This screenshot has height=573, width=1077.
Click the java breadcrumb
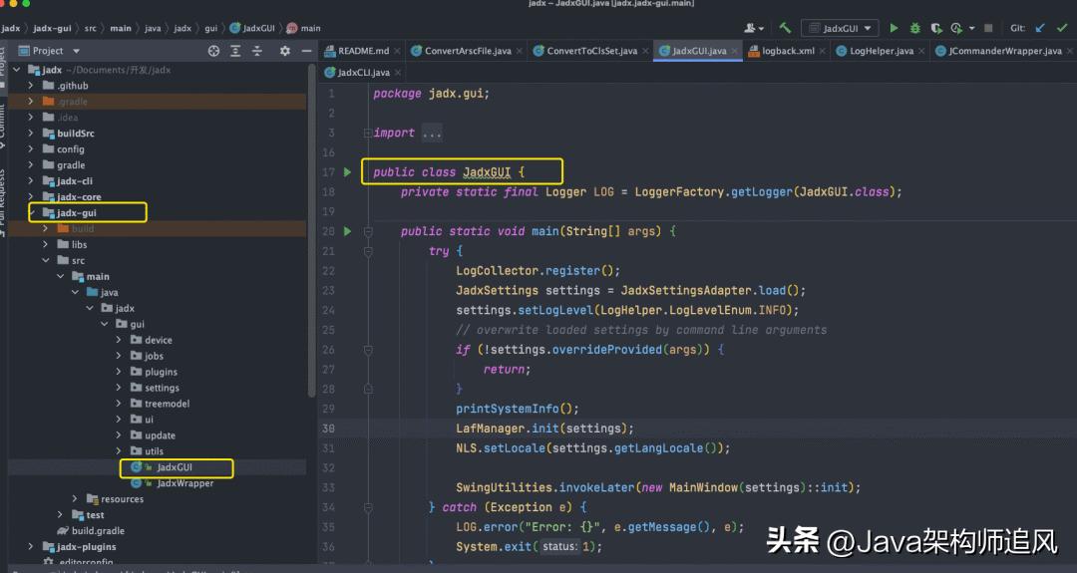point(153,28)
